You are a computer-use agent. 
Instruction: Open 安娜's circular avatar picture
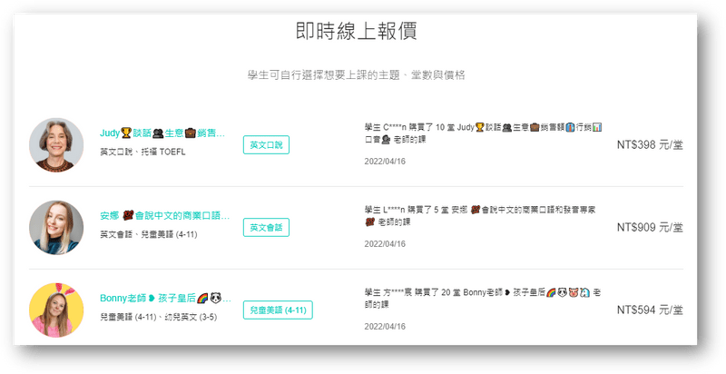click(56, 227)
